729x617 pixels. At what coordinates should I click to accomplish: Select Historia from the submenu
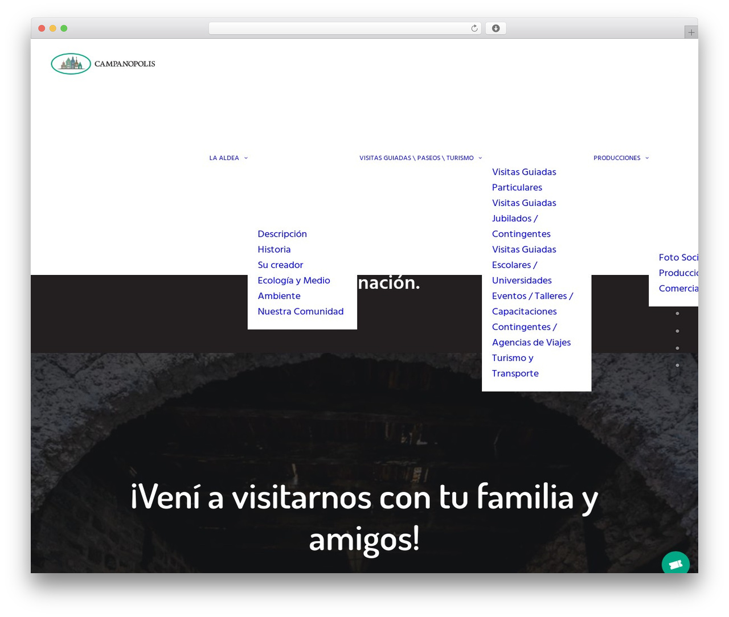click(x=274, y=249)
